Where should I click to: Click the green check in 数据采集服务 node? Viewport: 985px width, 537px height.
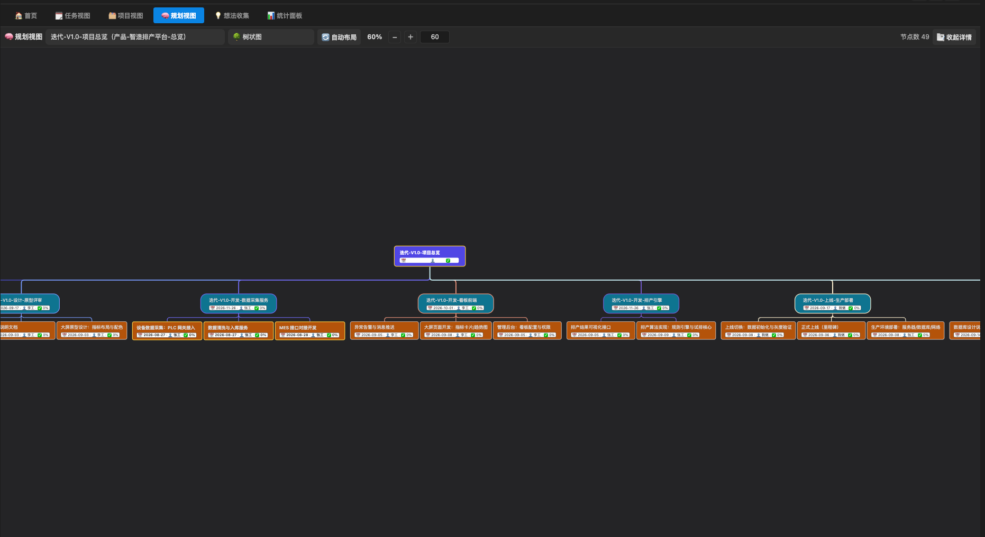click(257, 308)
